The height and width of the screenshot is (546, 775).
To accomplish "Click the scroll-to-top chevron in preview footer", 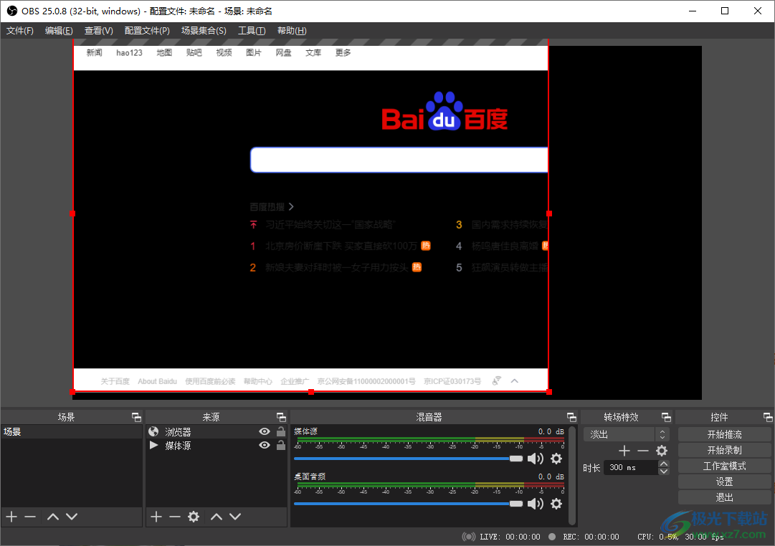I will [x=515, y=381].
